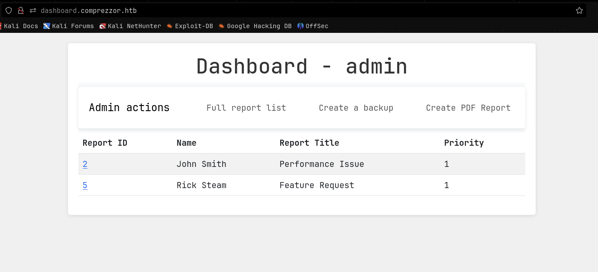
Task: Open the Kali Docs bookmark
Action: click(19, 26)
